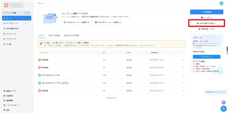Open 新規録音 created 2024/09/25 15:31
Image resolution: width=228 pixels, height=113 pixels.
(45, 91)
